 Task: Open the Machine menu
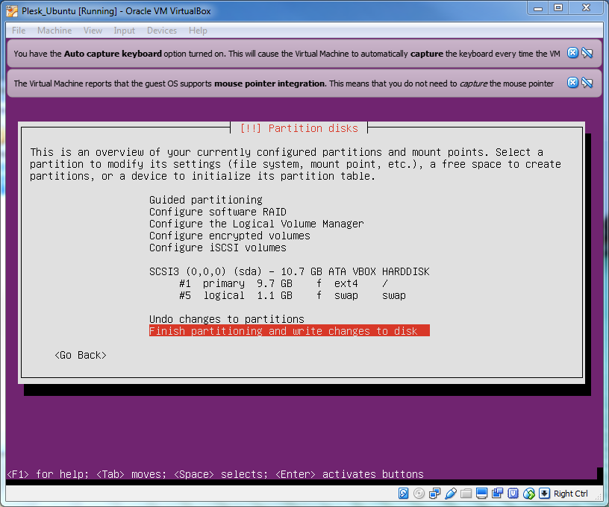(54, 31)
